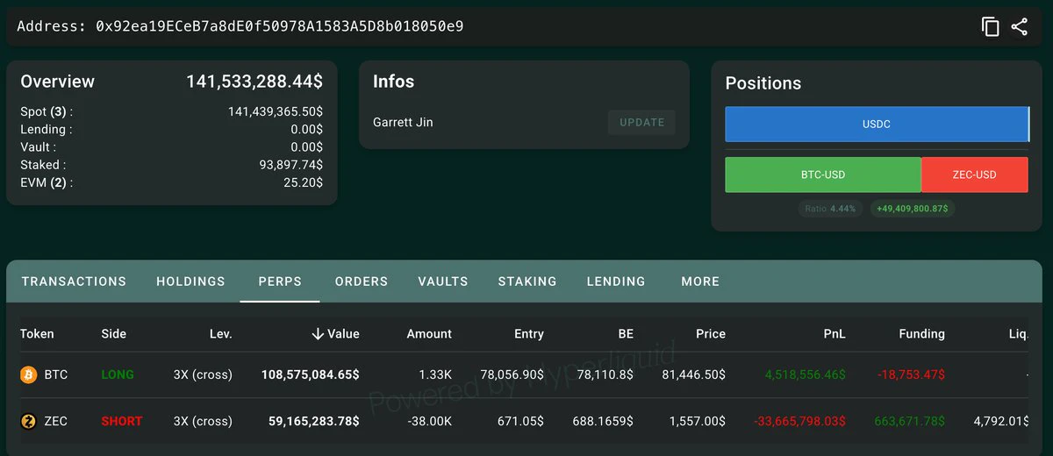Sort by the Lev. column header
The width and height of the screenshot is (1053, 456).
220,333
